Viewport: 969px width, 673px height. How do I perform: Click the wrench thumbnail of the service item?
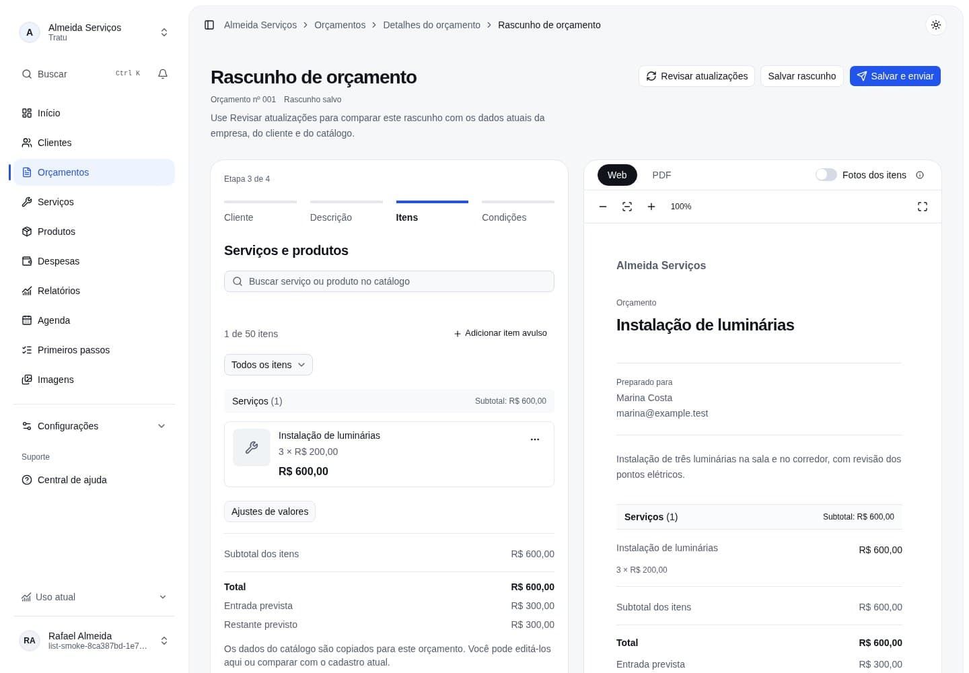pos(252,448)
